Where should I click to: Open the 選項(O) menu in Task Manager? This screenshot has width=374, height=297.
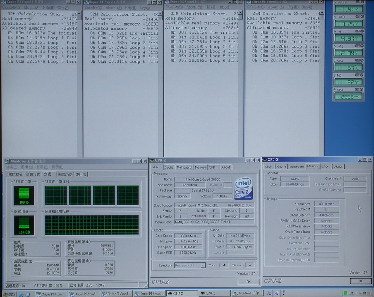tap(27, 167)
